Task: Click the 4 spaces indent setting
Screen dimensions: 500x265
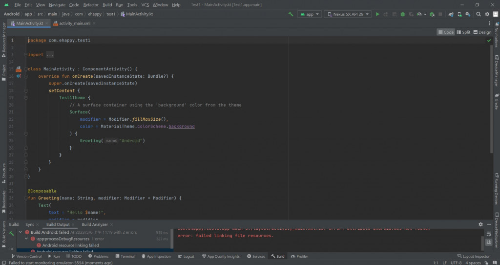Action: coord(473,263)
